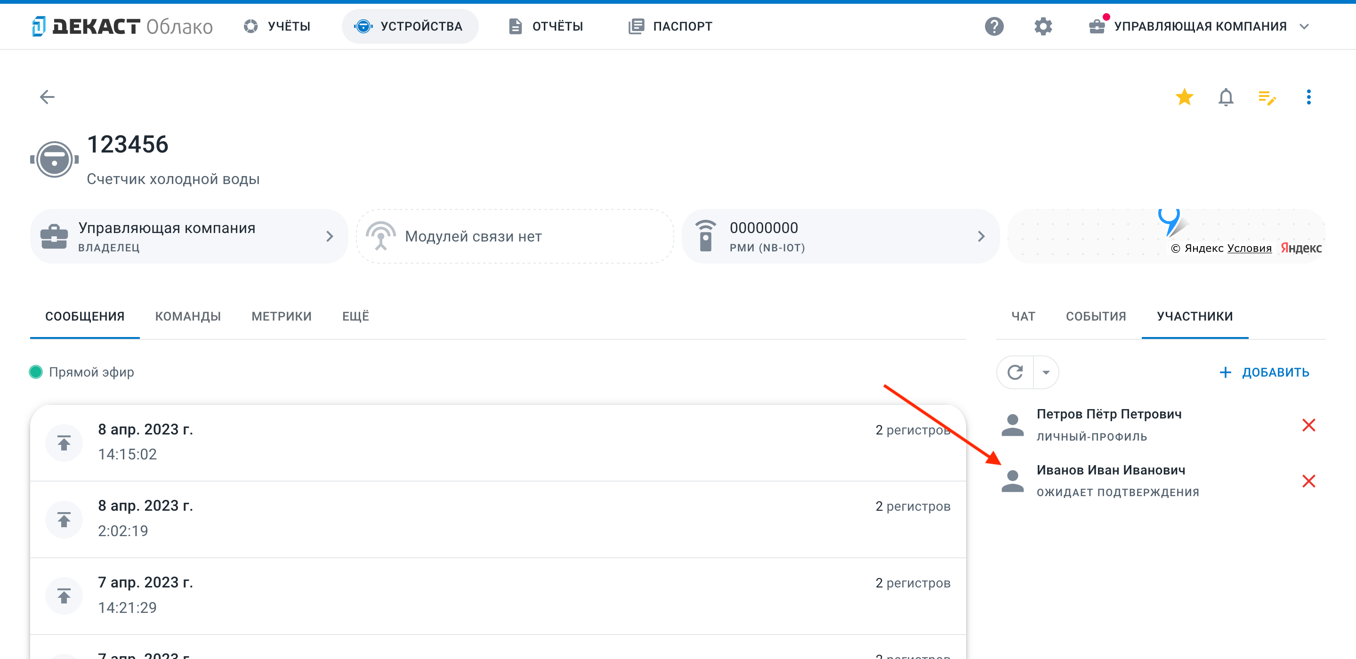This screenshot has height=659, width=1356.
Task: Open the Yandex map thumbnail
Action: (x=1166, y=236)
